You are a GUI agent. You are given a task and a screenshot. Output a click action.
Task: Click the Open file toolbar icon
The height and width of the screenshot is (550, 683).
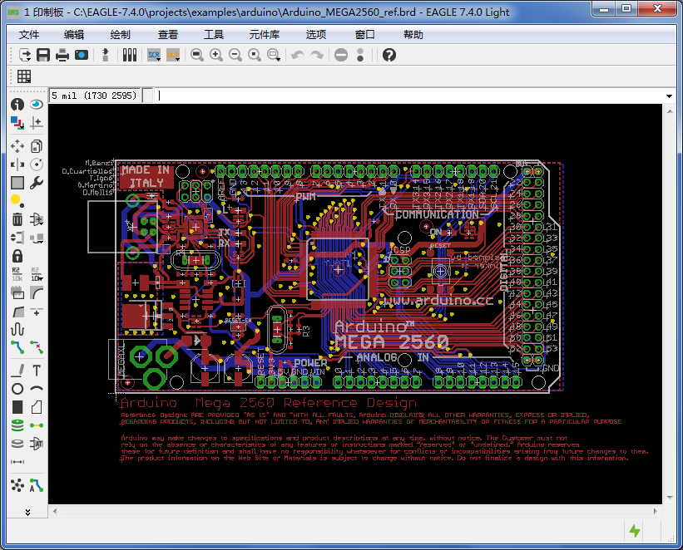24,55
